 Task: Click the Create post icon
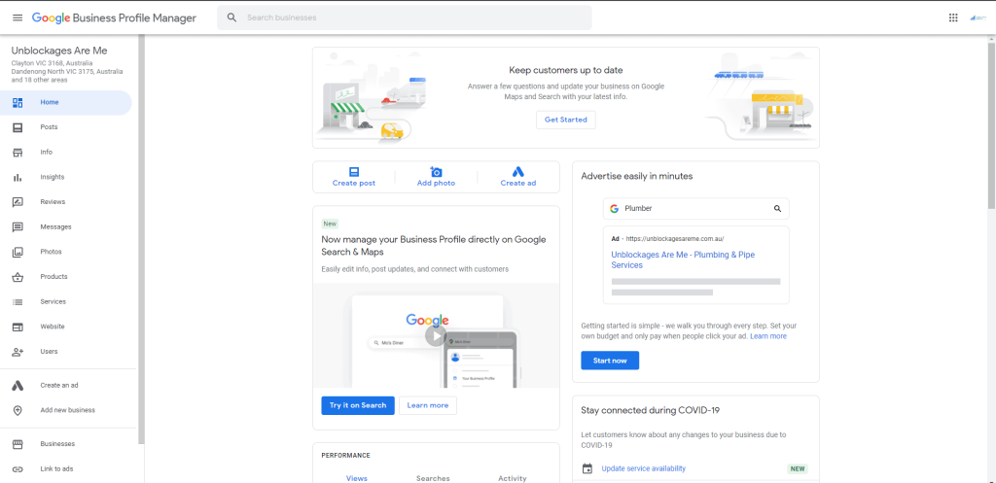[354, 171]
